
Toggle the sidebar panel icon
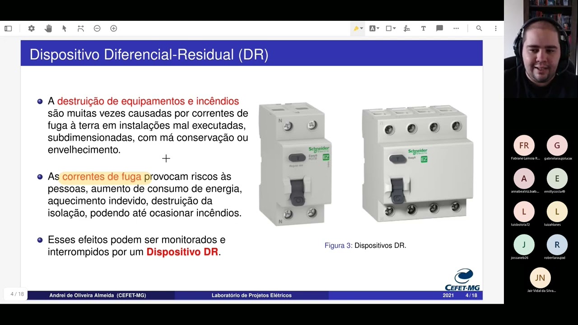[8, 28]
